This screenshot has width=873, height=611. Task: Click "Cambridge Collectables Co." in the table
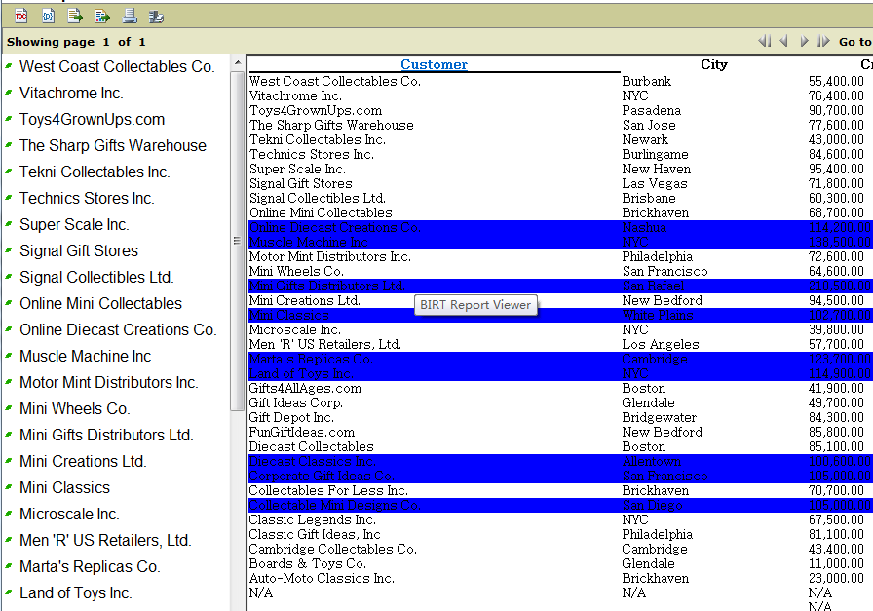(x=333, y=550)
